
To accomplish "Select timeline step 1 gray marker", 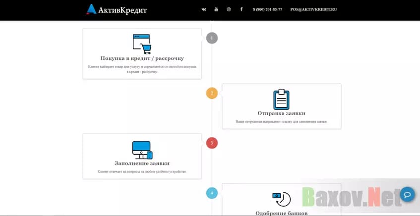I will 212,38.
